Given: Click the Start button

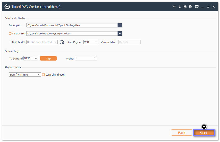Looking at the screenshot, I should pyautogui.click(x=204, y=133).
